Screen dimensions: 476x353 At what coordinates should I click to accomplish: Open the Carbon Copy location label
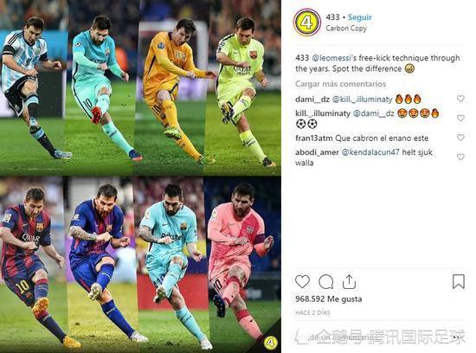(x=346, y=29)
